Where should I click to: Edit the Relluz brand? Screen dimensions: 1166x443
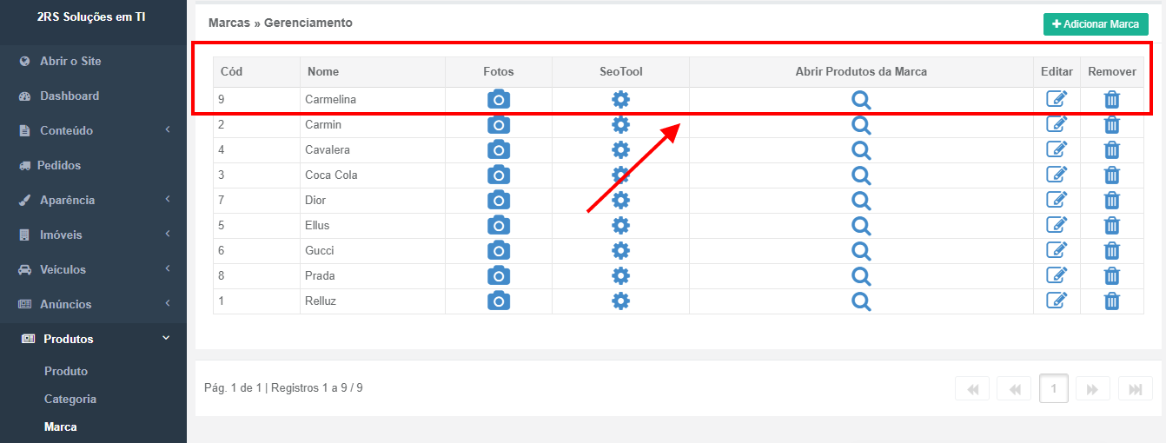click(x=1057, y=301)
